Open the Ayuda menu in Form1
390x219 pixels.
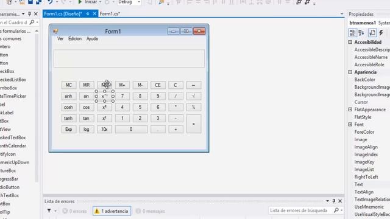(x=92, y=39)
